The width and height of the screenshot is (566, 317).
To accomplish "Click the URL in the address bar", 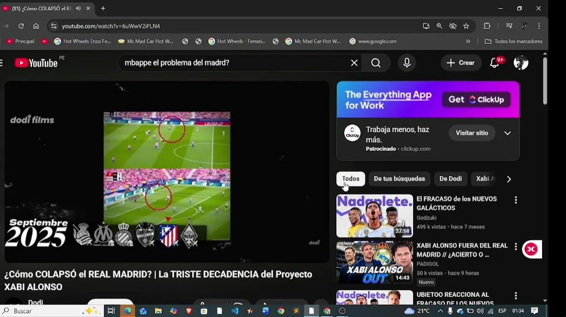I will (111, 26).
